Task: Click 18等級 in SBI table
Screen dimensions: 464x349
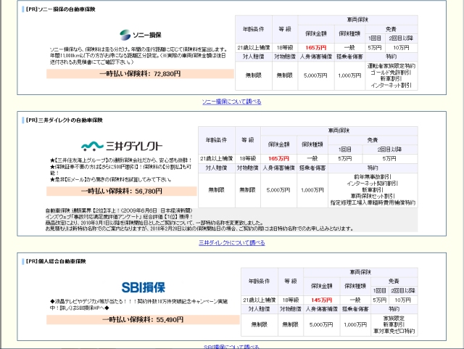Action: pyautogui.click(x=290, y=300)
